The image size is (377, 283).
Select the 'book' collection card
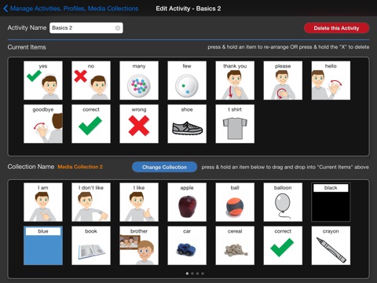91,245
